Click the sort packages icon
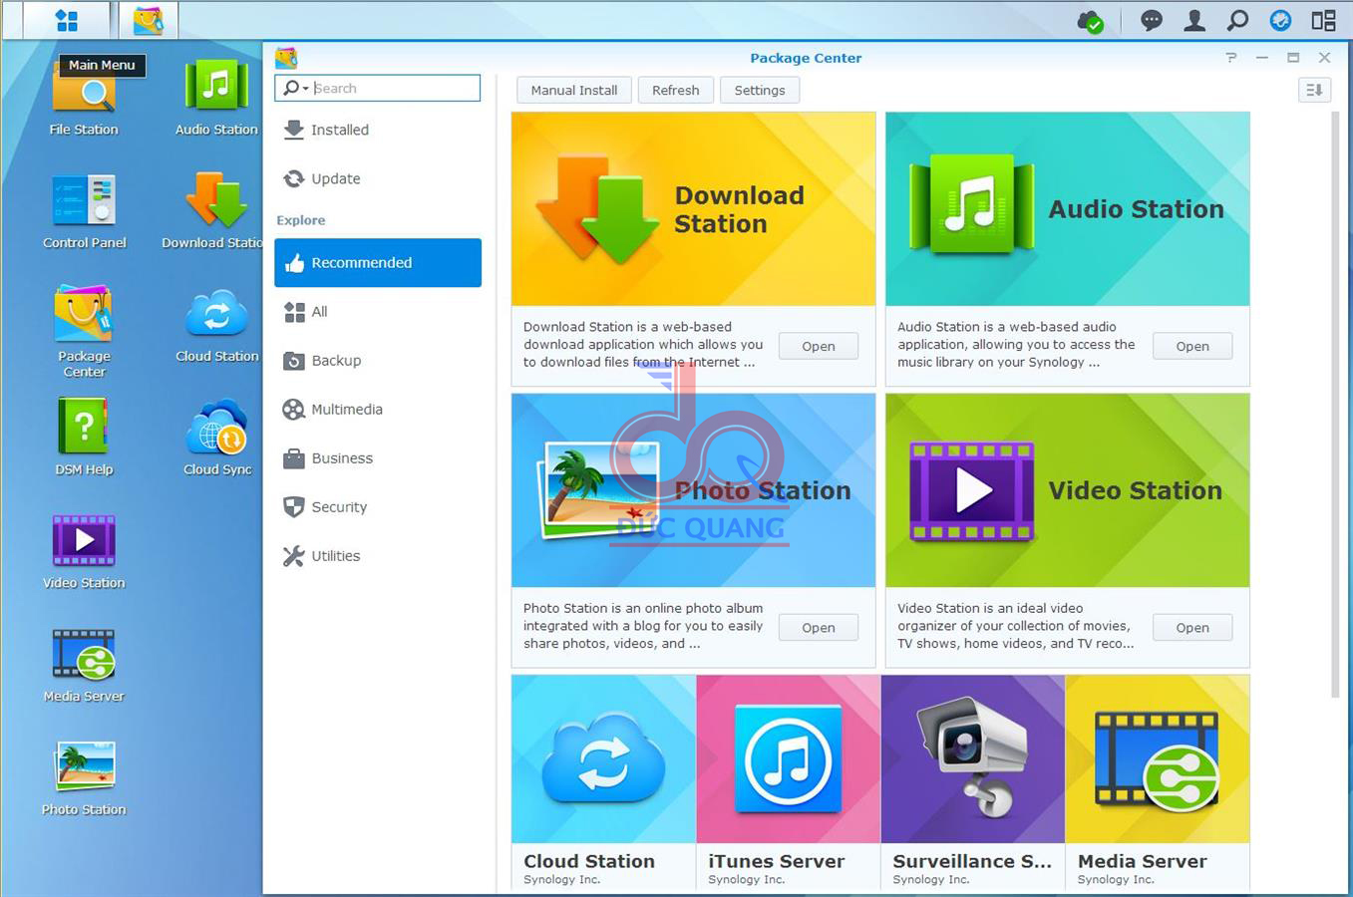The width and height of the screenshot is (1353, 897). point(1315,90)
